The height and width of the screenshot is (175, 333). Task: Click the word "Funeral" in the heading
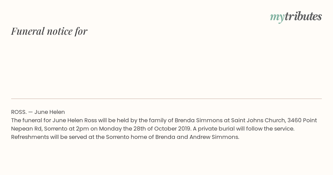(x=28, y=31)
